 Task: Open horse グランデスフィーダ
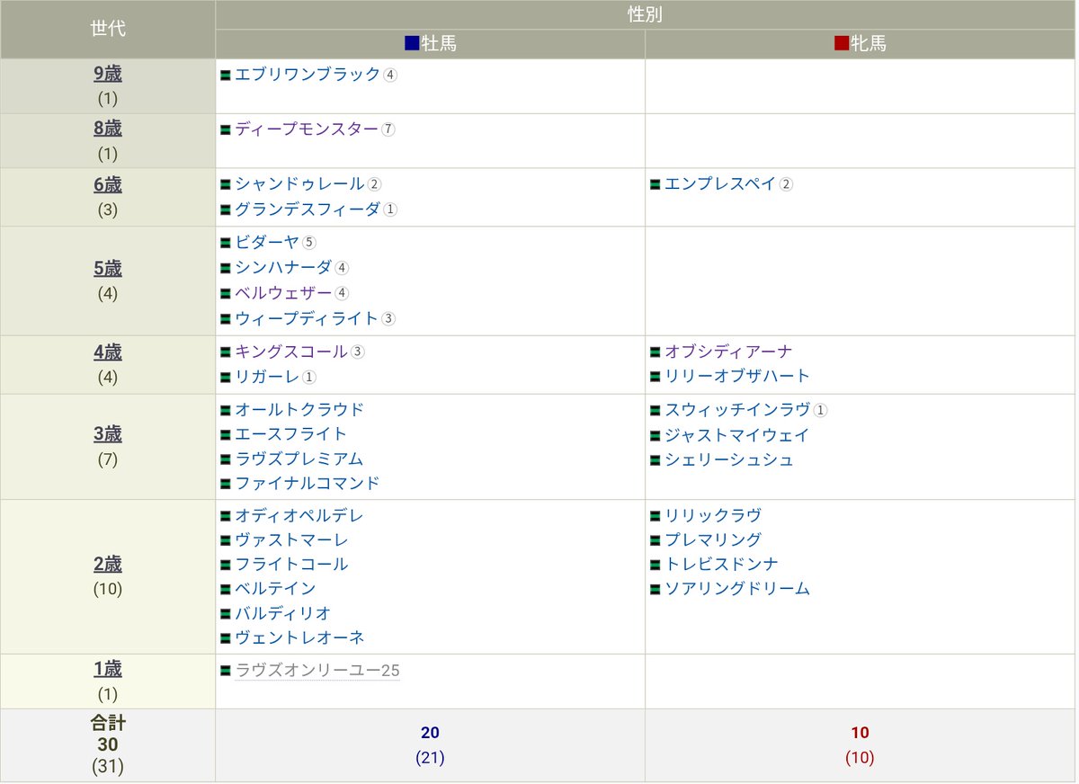tap(308, 209)
